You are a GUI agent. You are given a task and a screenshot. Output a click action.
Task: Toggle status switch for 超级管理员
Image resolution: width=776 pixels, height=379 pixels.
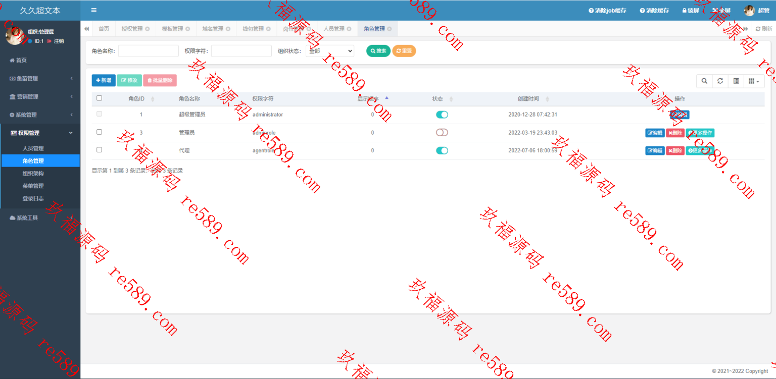pyautogui.click(x=442, y=115)
